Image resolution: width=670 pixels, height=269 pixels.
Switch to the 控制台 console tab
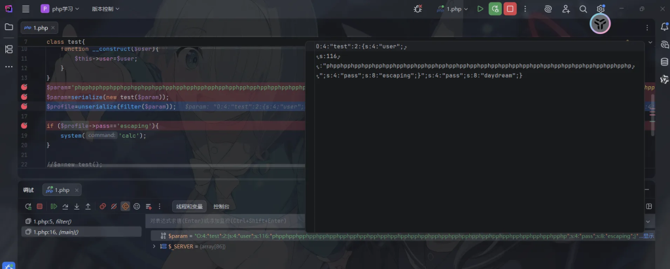tap(221, 206)
